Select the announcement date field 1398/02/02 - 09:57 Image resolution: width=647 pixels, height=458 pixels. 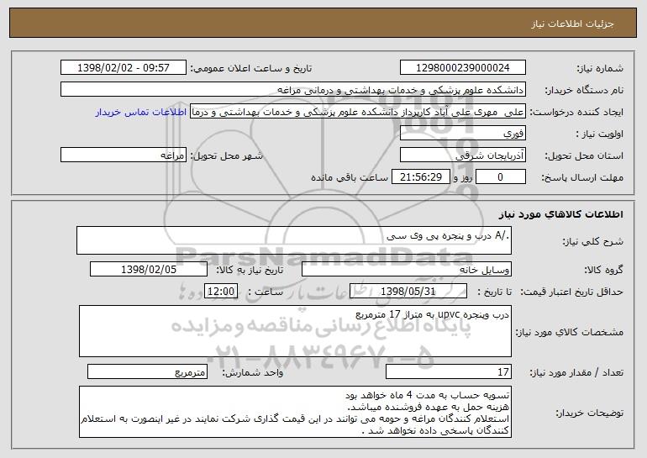124,68
